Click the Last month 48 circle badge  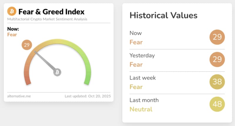217,104
